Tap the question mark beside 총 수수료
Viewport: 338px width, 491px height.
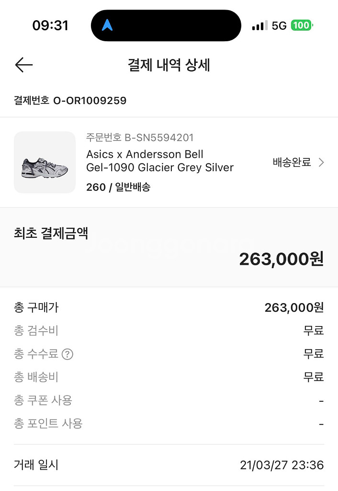click(68, 354)
